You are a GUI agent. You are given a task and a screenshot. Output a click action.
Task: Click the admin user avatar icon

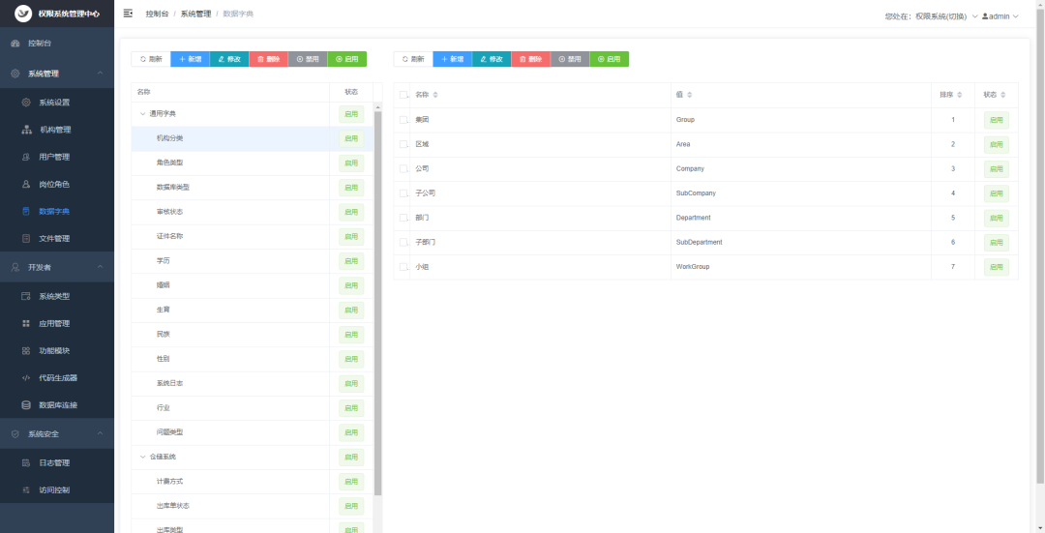pos(985,16)
